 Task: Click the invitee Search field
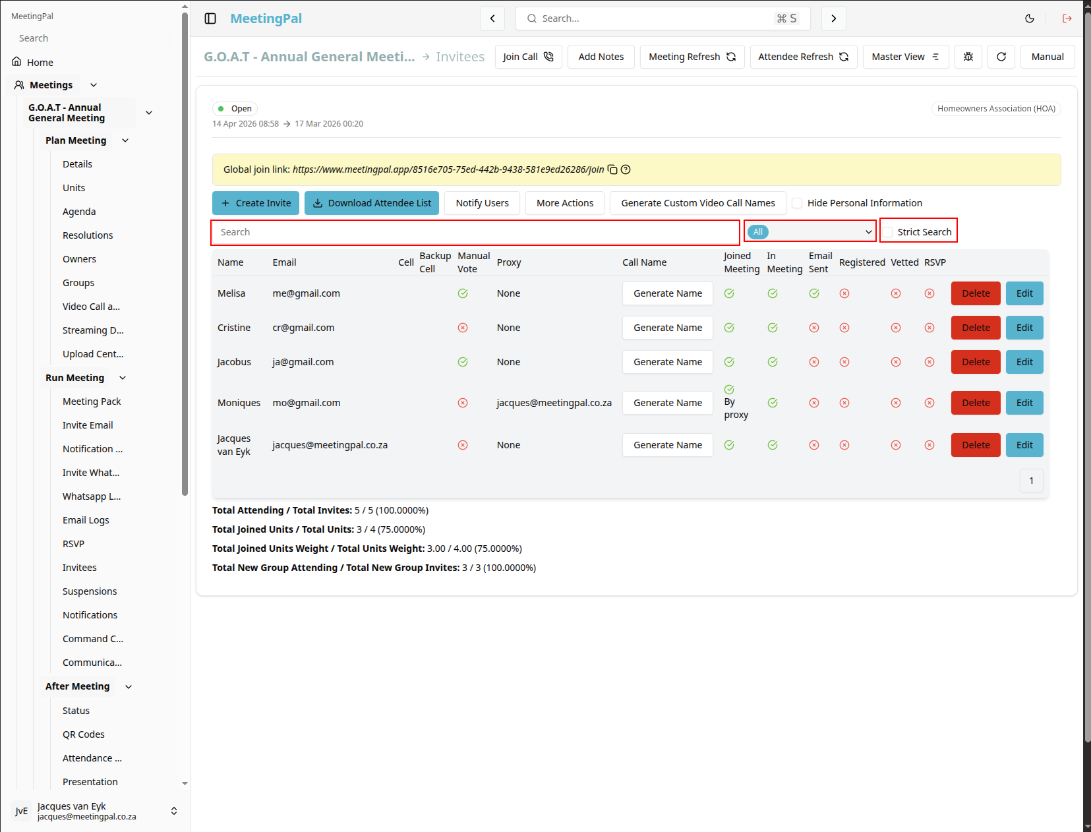tap(475, 232)
